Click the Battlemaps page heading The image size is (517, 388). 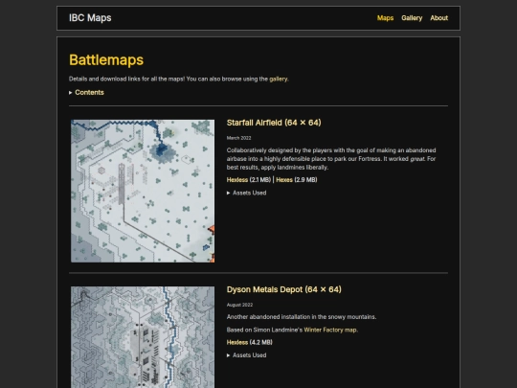pyautogui.click(x=106, y=60)
